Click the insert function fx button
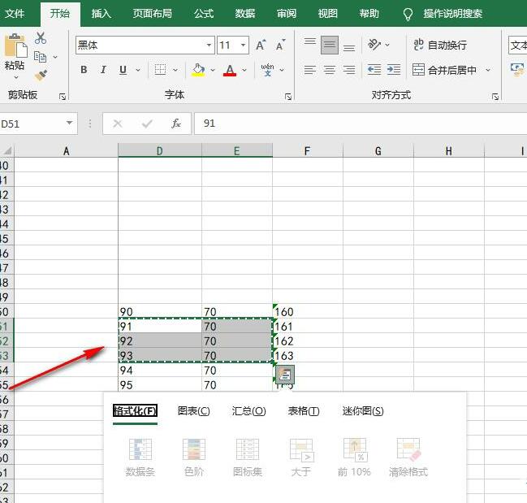This screenshot has width=527, height=503. pos(175,124)
